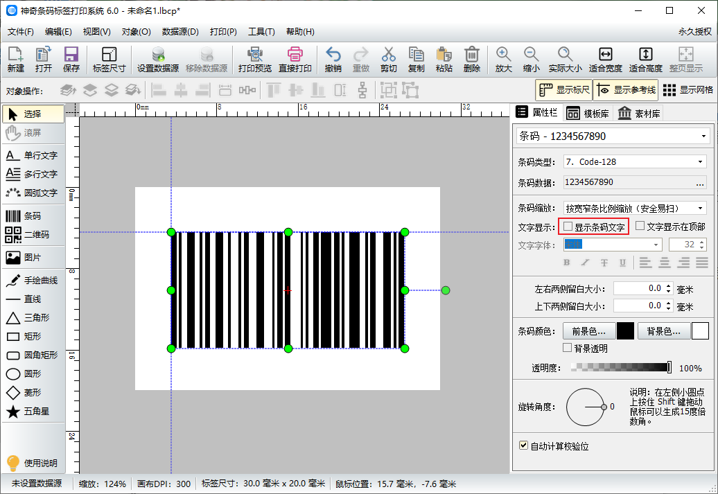The height and width of the screenshot is (494, 718).
Task: Uncheck 自动计算校验位
Action: [523, 446]
